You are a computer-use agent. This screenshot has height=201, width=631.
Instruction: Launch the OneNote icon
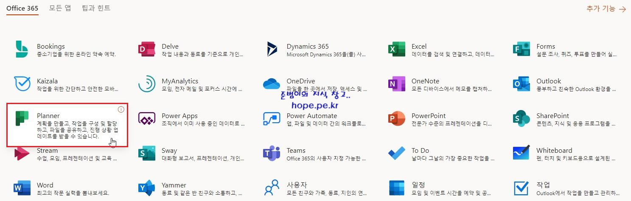[397, 84]
